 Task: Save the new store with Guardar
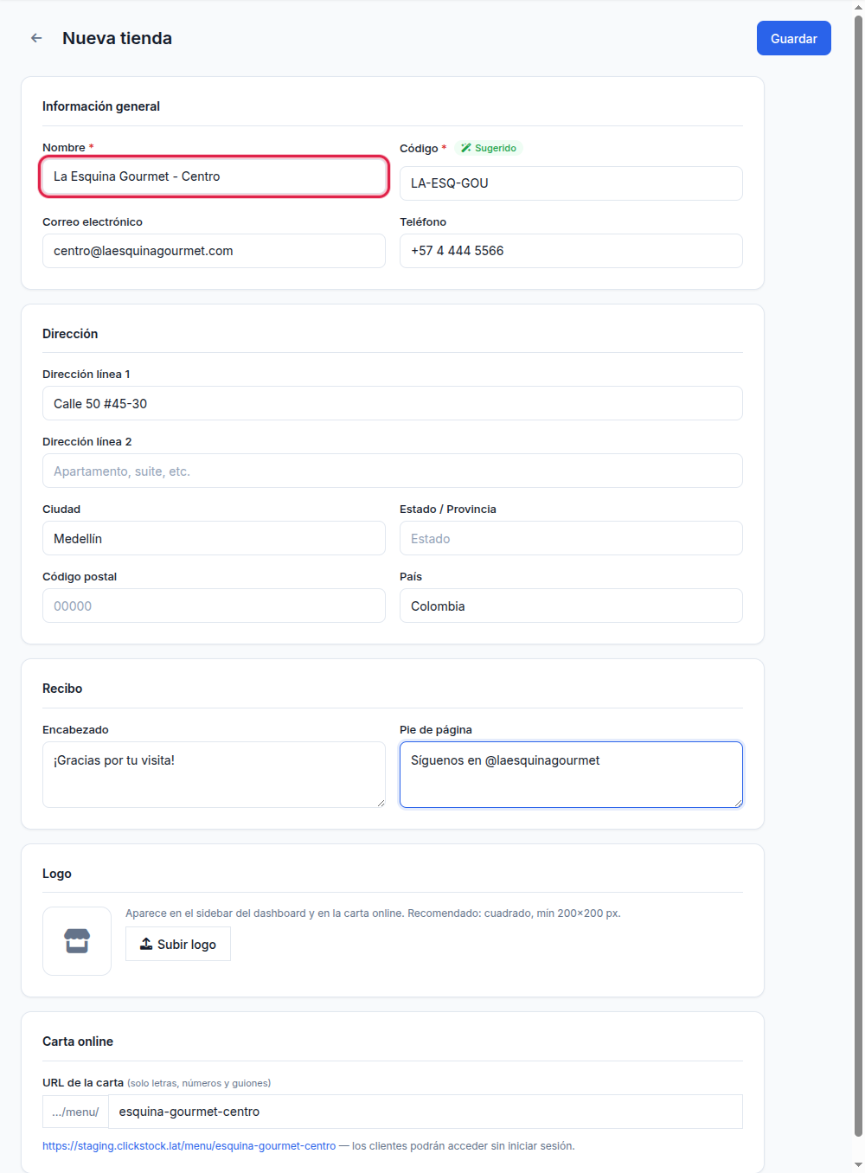point(793,38)
